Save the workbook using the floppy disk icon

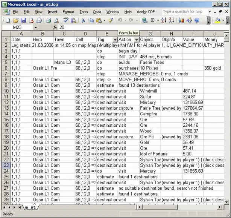pyautogui.click(x=23, y=20)
